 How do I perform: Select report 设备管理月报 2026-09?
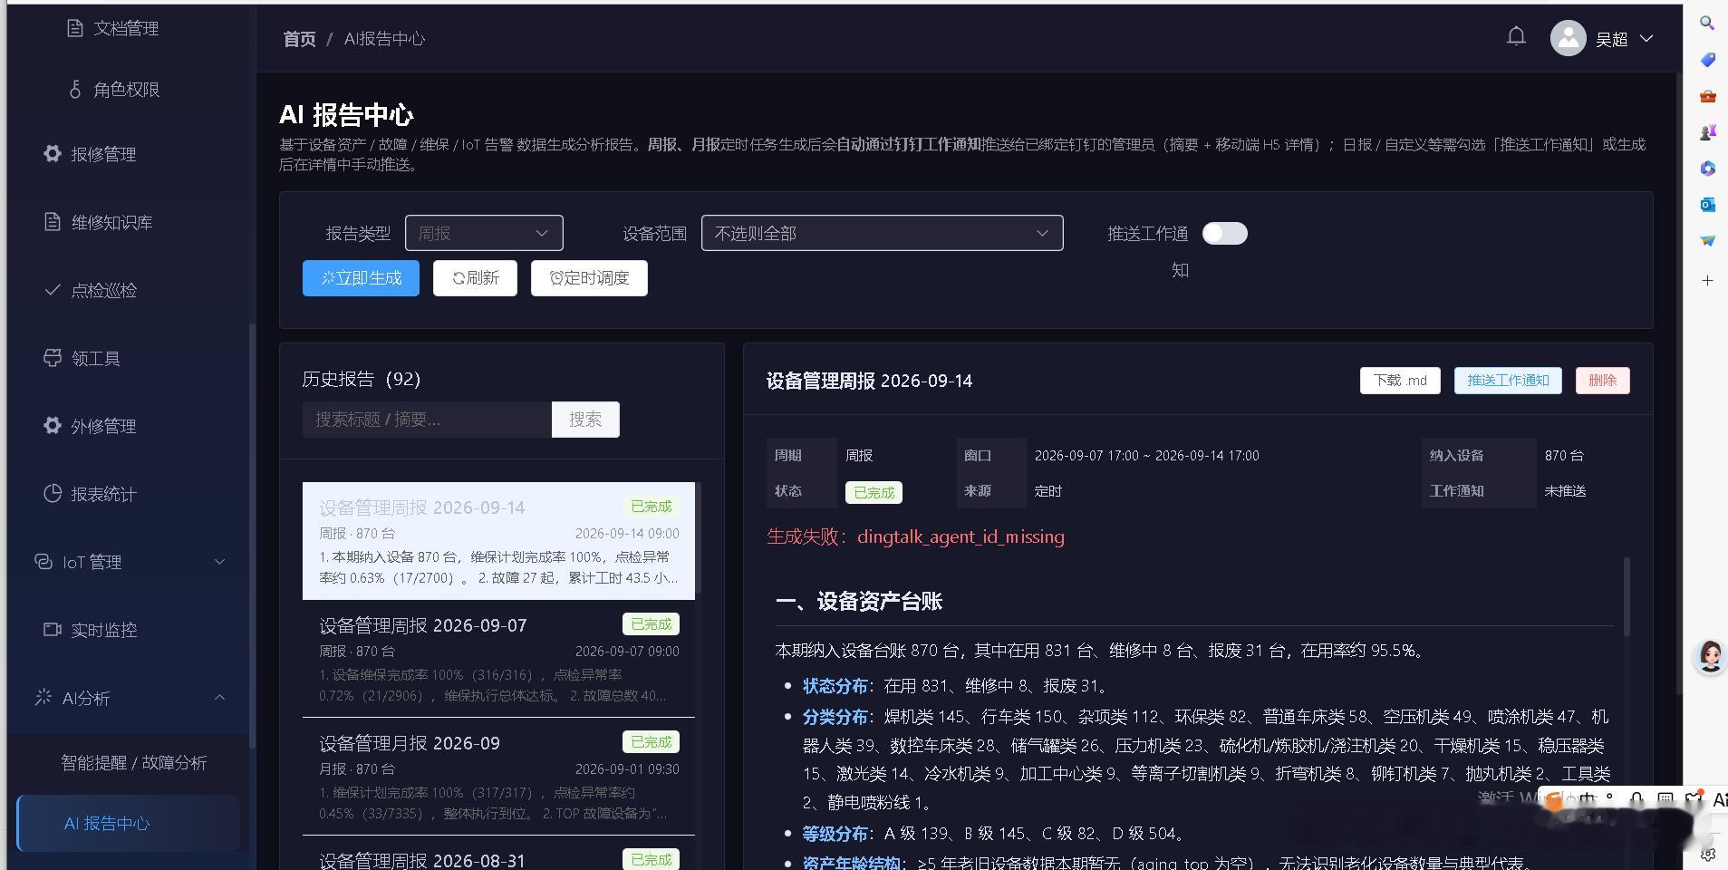pos(498,777)
